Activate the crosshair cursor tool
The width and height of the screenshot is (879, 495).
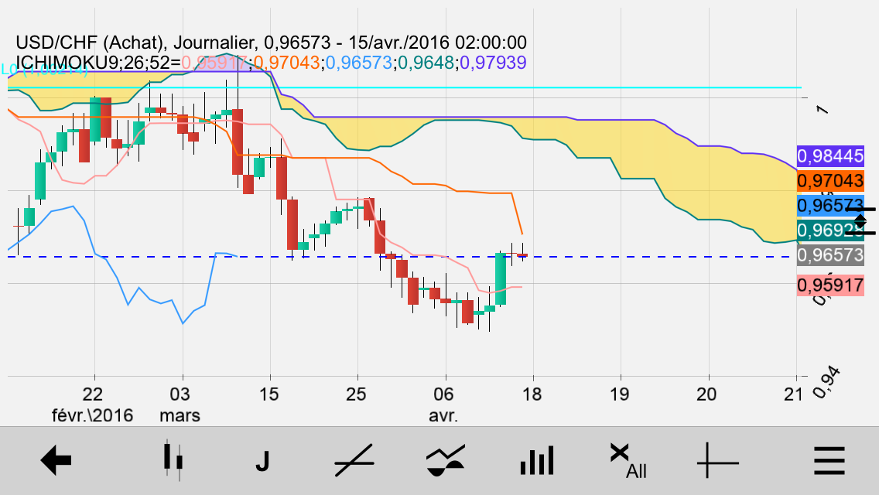(718, 461)
